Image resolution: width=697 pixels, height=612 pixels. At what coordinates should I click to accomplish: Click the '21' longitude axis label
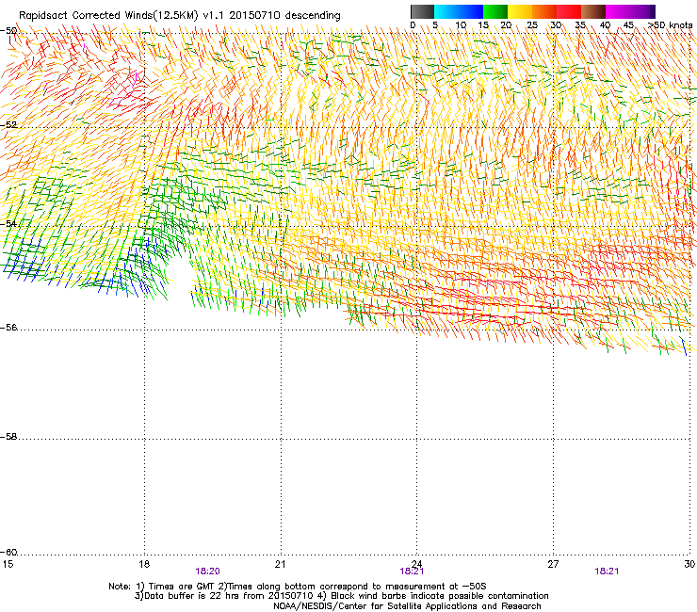280,564
